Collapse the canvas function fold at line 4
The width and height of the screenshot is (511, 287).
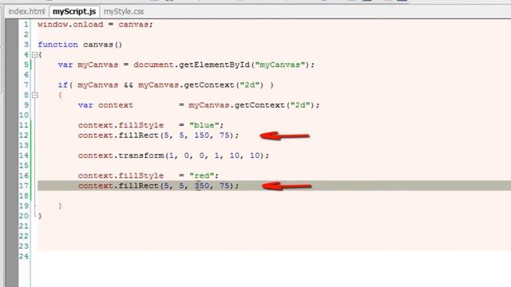click(34, 55)
